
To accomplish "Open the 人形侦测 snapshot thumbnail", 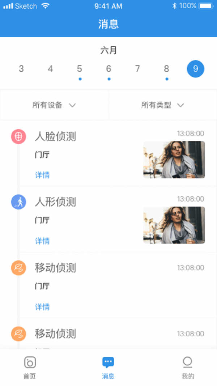I will 174,225.
